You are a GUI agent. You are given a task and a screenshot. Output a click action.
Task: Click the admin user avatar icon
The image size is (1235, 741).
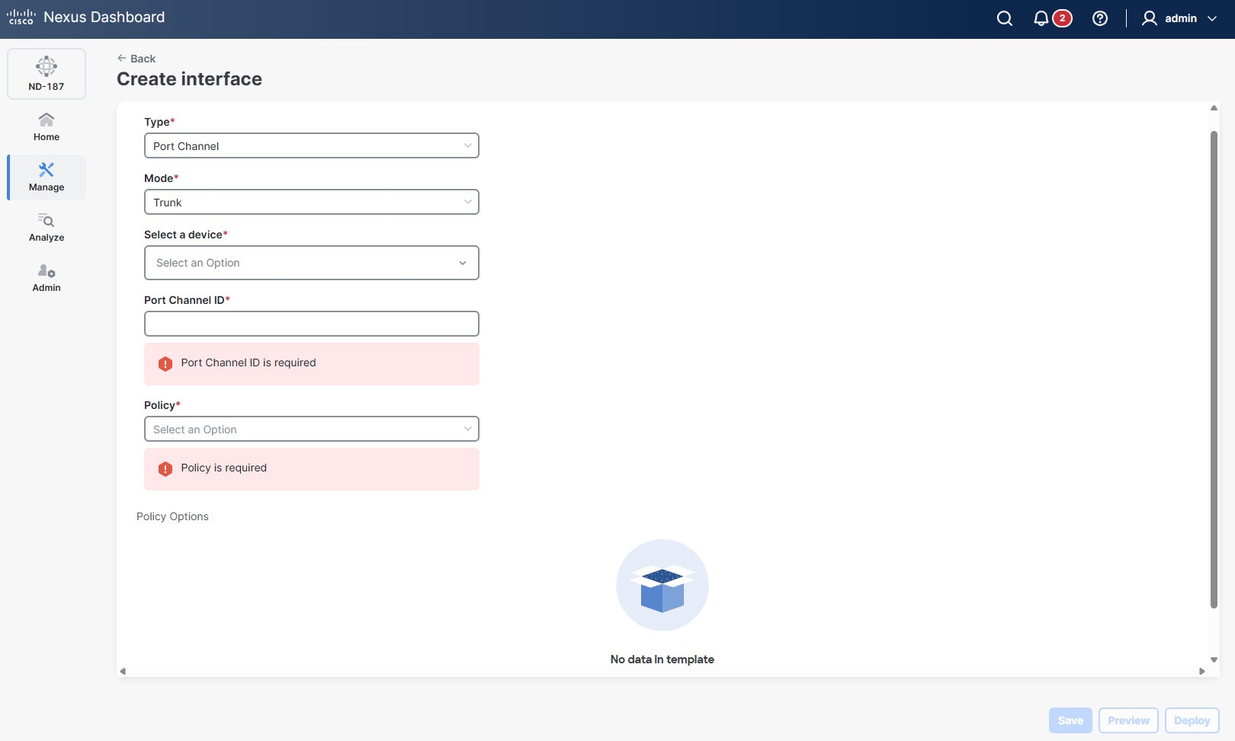pyautogui.click(x=1150, y=18)
